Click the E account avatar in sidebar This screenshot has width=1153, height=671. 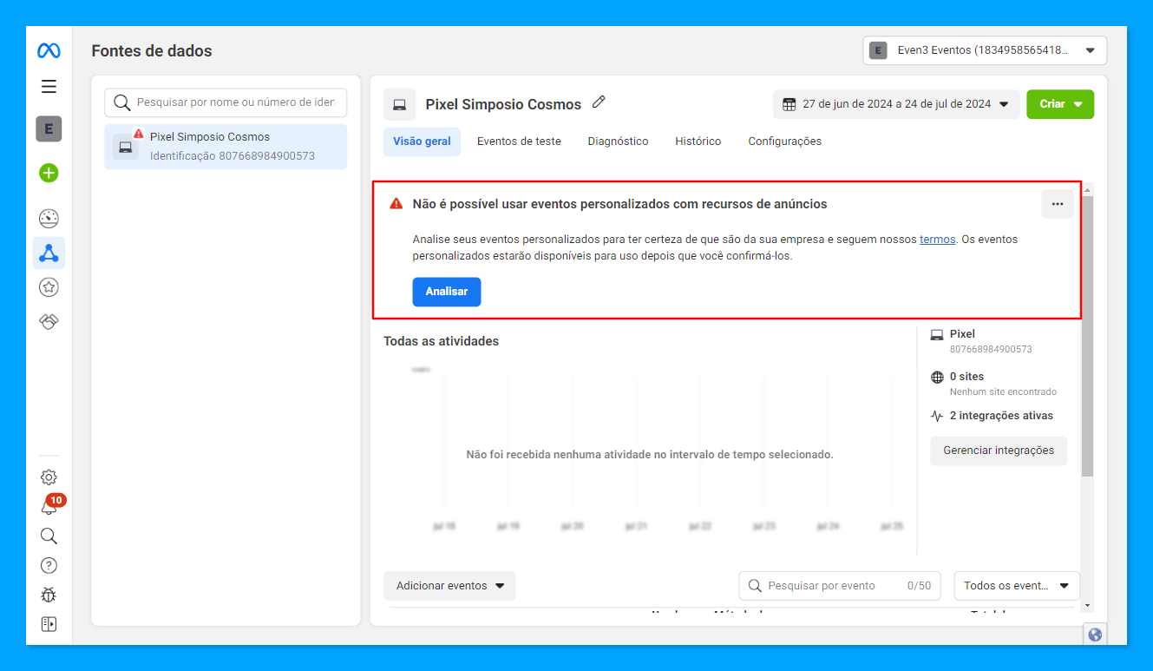pyautogui.click(x=49, y=129)
